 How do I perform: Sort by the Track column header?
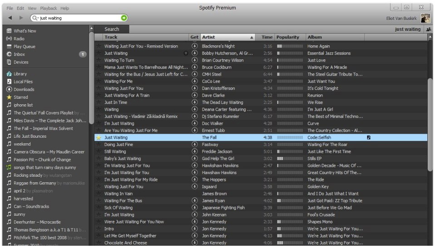pos(145,37)
